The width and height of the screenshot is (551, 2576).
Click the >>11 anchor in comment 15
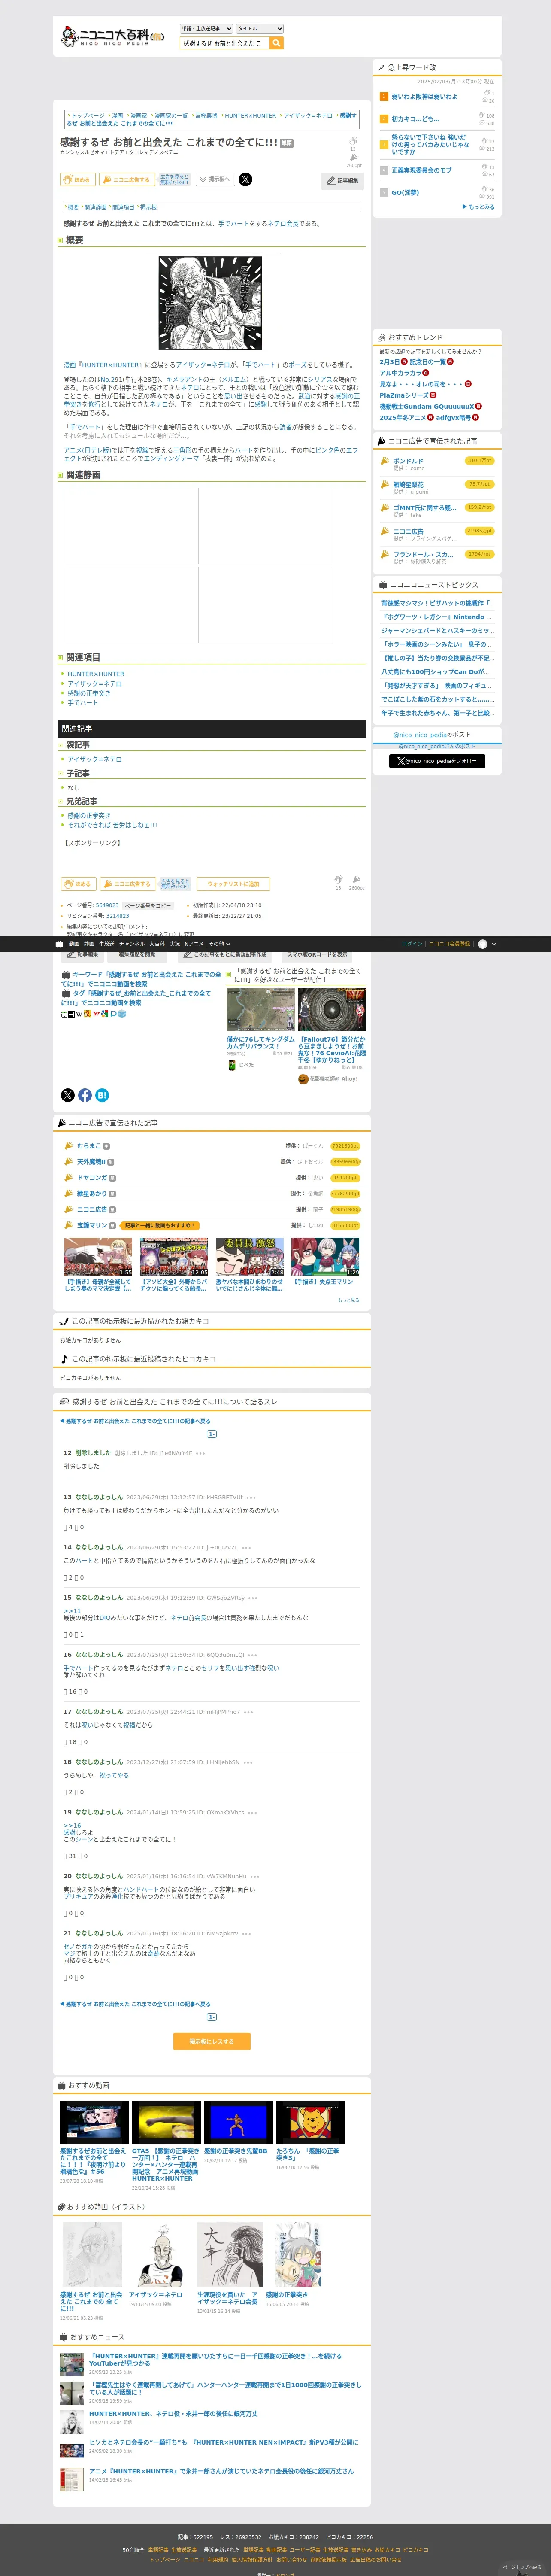[x=72, y=1611]
